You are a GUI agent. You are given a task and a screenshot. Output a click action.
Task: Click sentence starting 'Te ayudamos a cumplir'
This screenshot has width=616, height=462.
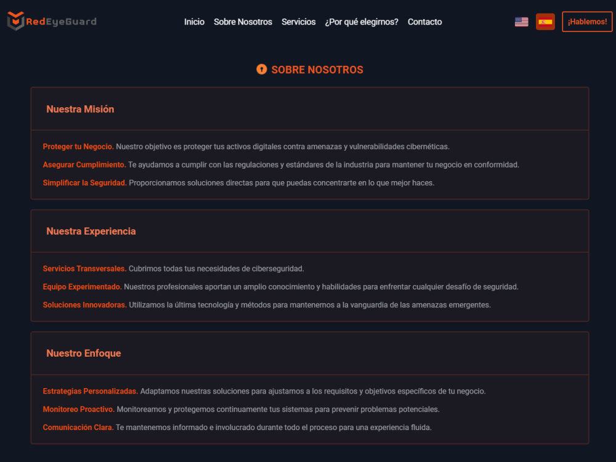click(x=324, y=164)
